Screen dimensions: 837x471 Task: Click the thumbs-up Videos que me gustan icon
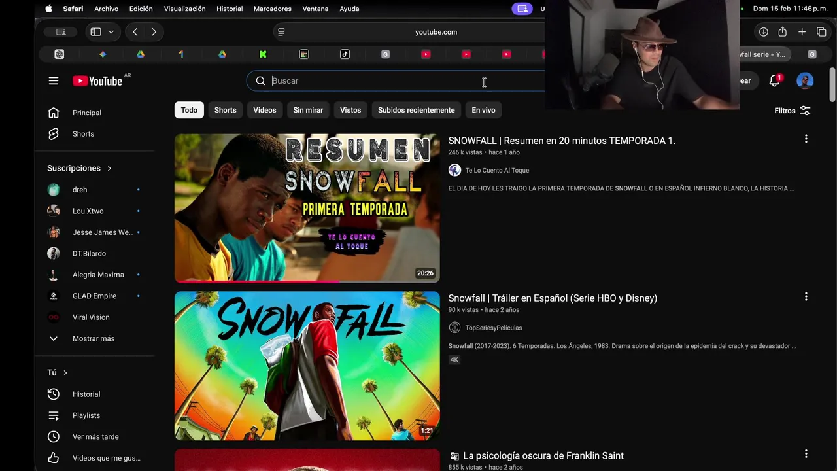(54, 458)
